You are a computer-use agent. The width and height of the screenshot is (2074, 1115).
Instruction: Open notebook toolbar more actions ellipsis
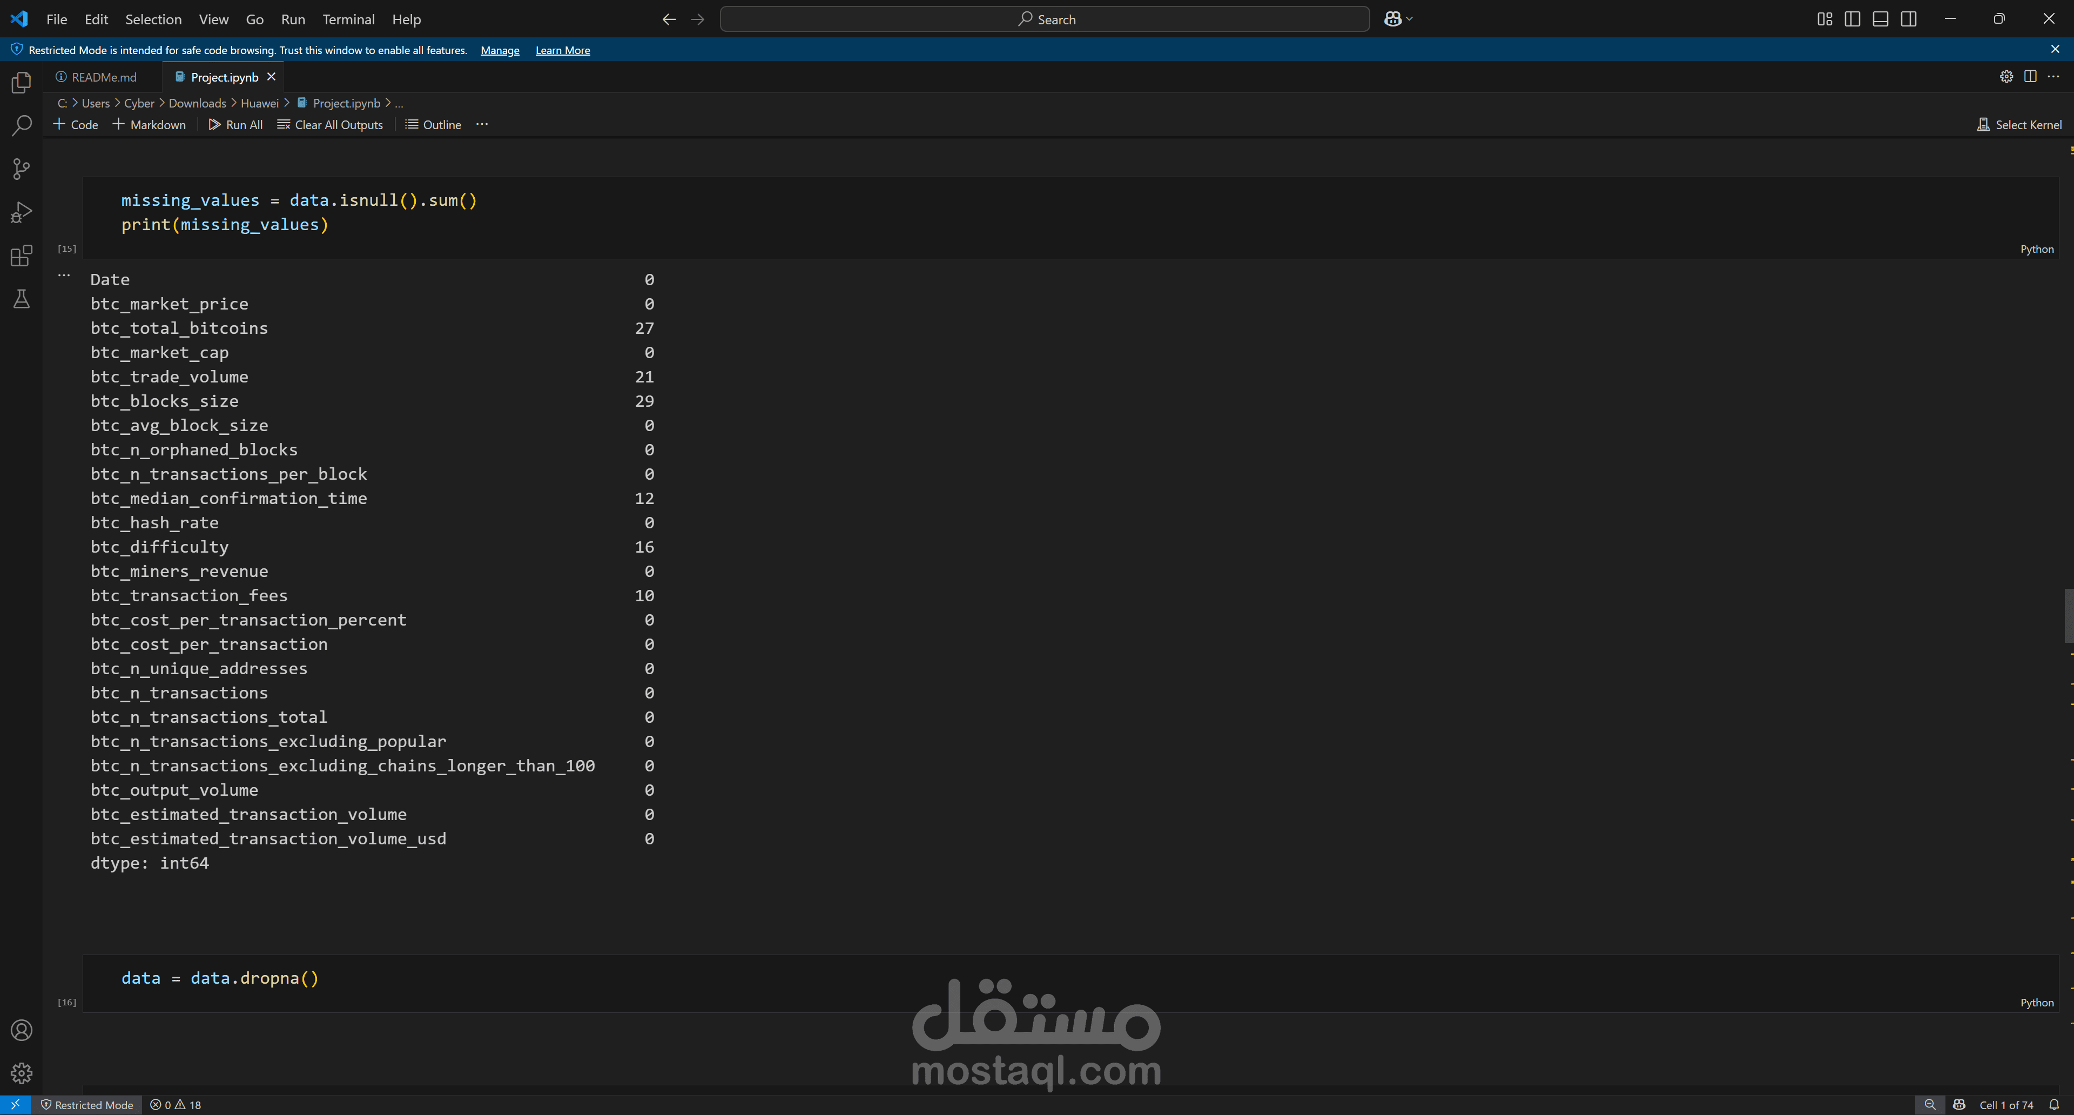[x=481, y=125]
